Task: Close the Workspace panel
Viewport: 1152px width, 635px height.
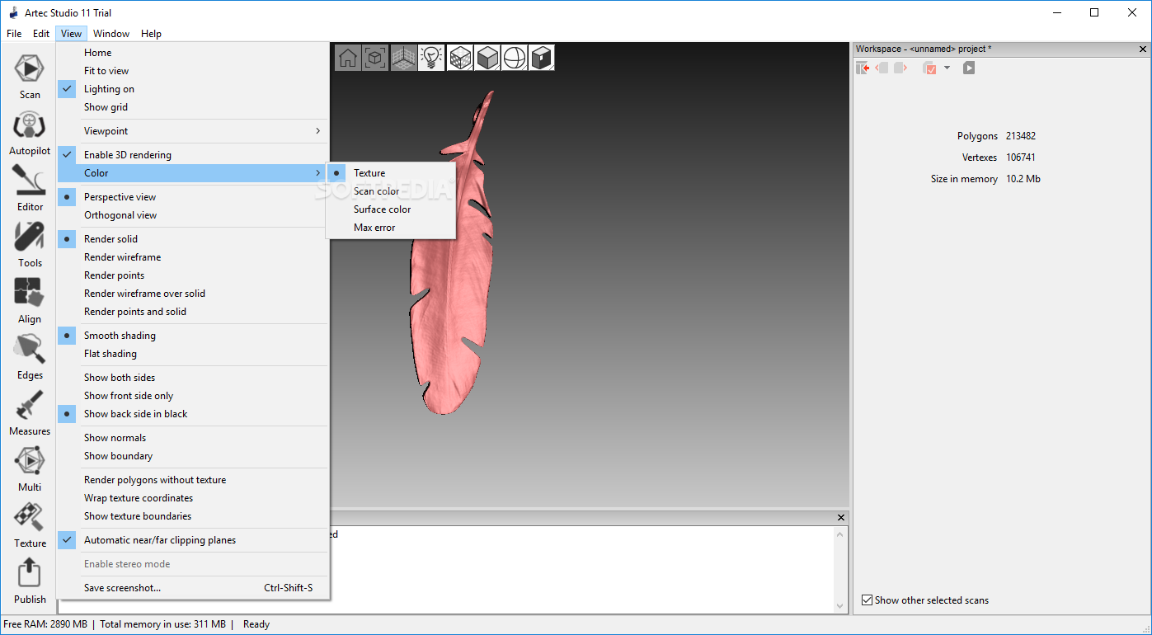Action: point(1141,49)
